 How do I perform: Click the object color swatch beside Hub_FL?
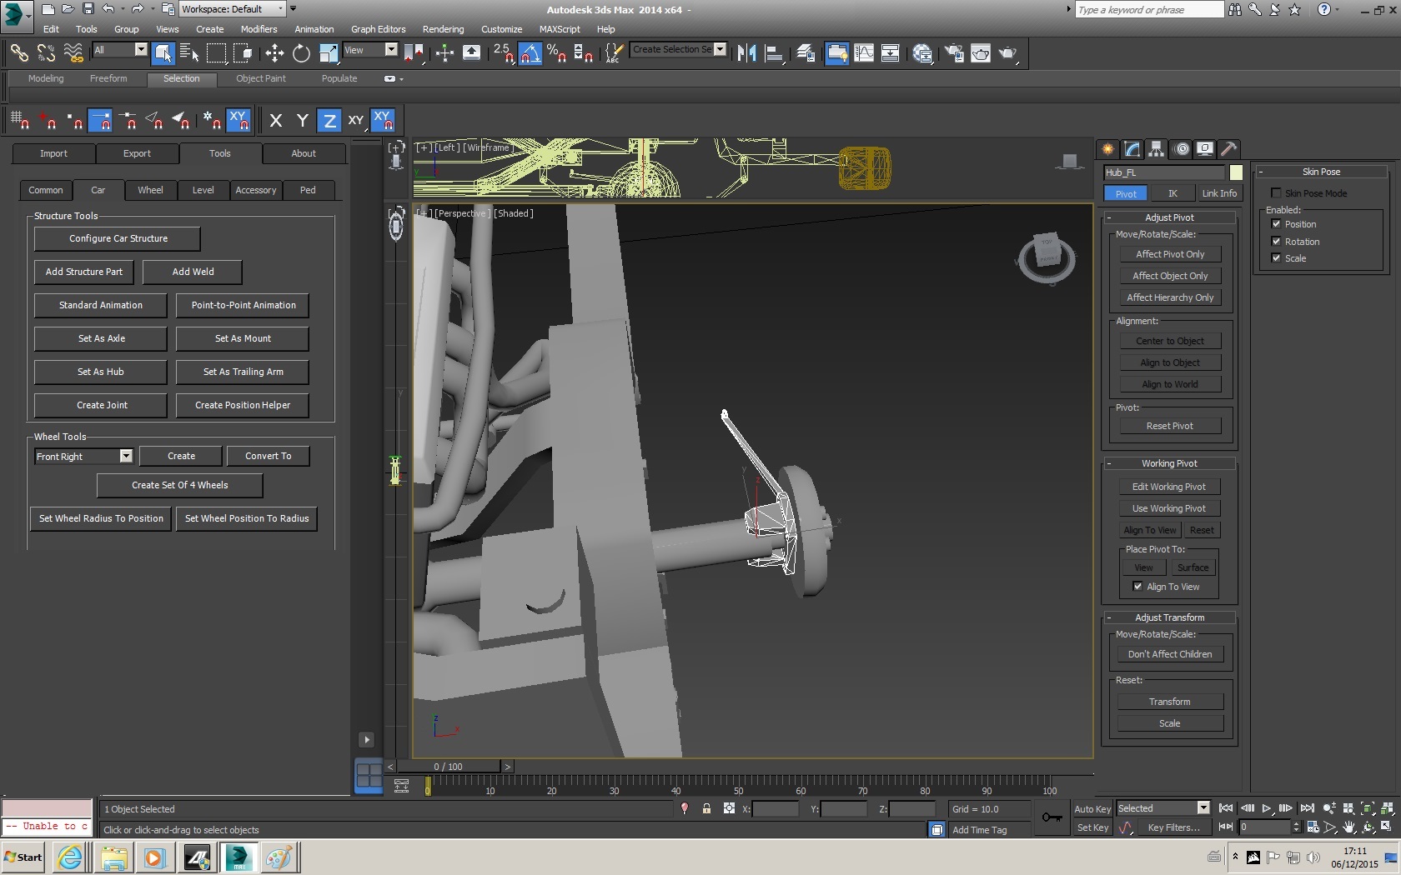tap(1236, 172)
